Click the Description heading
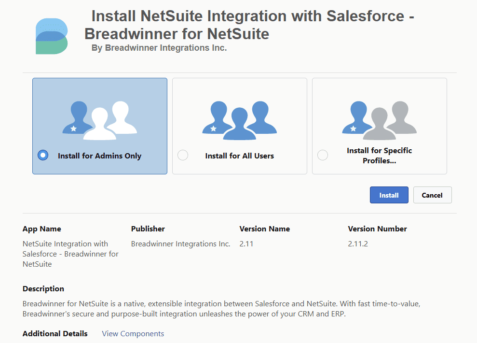The height and width of the screenshot is (343, 477). click(43, 288)
